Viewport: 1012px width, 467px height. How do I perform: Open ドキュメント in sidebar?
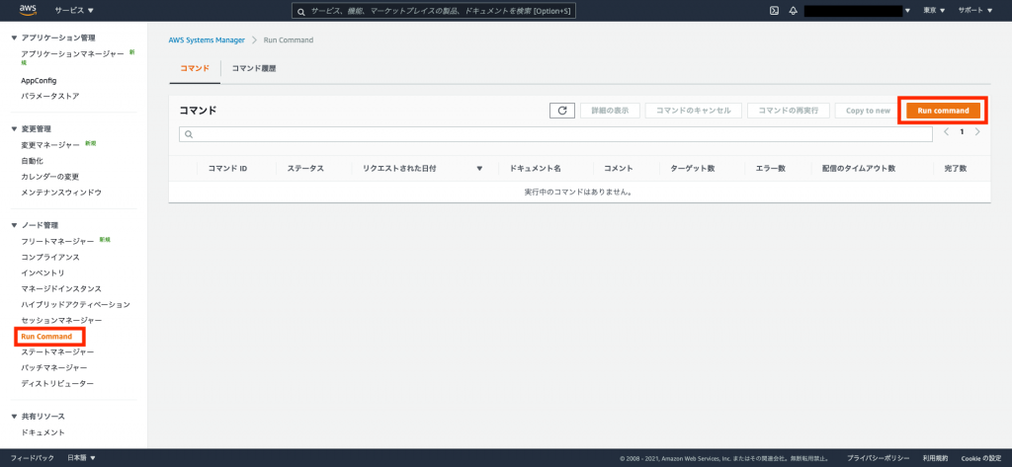(42, 432)
